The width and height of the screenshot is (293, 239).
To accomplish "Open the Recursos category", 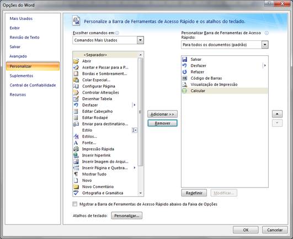I will pyautogui.click(x=18, y=95).
